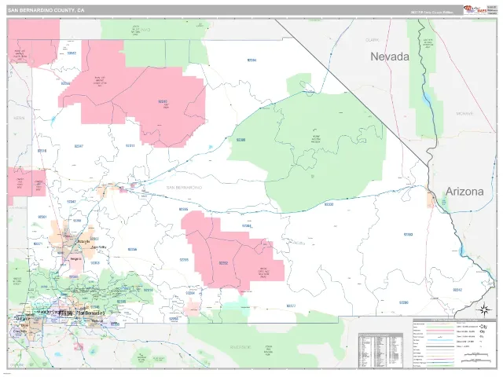Click the SAN BERNARDINO county name label

click(184, 187)
